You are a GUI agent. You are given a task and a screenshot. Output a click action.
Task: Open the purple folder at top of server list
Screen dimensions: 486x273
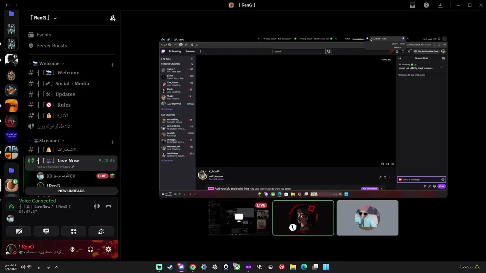click(x=11, y=14)
